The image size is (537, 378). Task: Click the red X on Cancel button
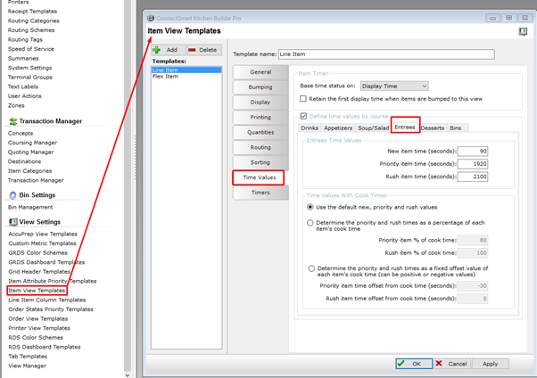point(439,364)
